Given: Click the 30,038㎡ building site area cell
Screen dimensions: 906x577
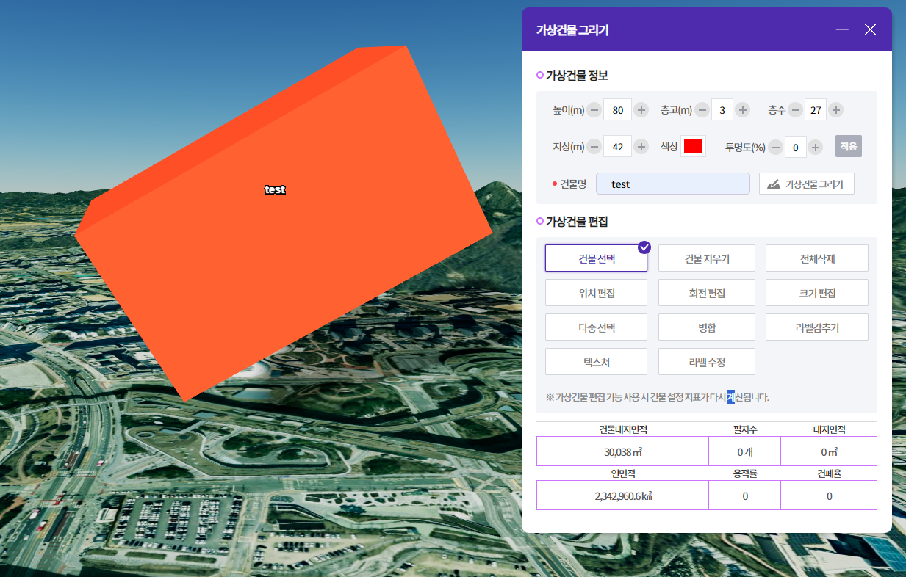Looking at the screenshot, I should tap(622, 451).
